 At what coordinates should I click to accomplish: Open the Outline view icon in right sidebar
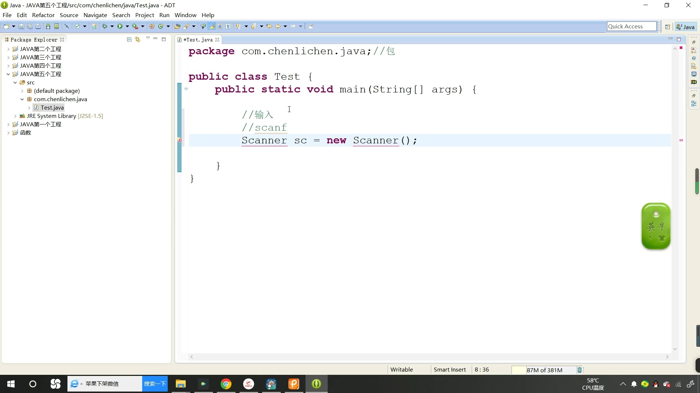pyautogui.click(x=694, y=104)
